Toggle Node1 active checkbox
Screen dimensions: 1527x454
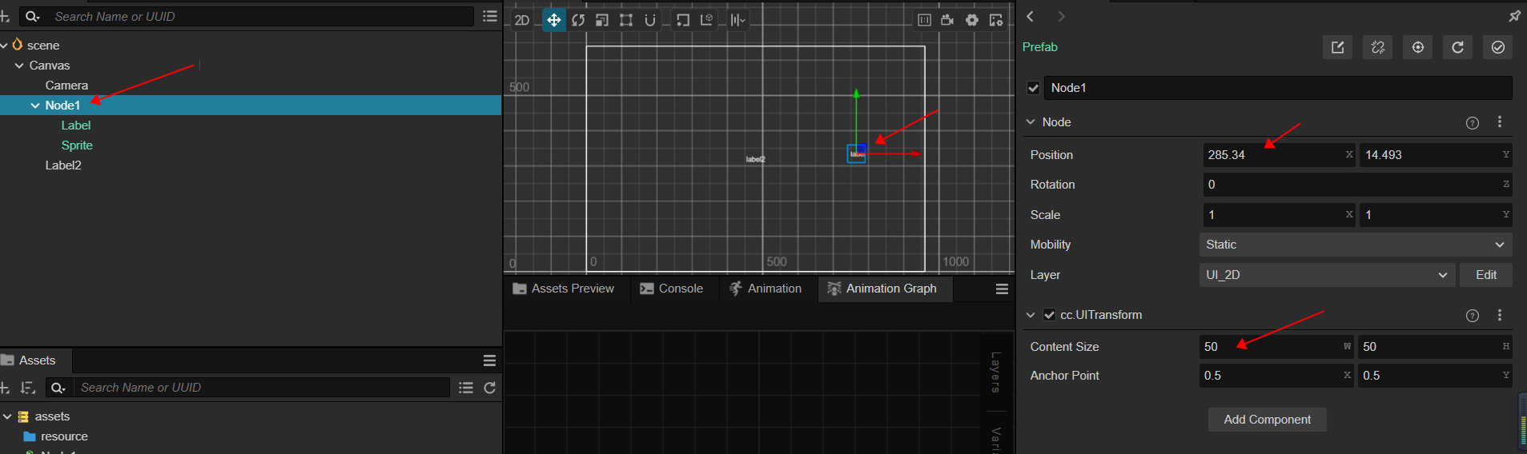click(x=1034, y=88)
